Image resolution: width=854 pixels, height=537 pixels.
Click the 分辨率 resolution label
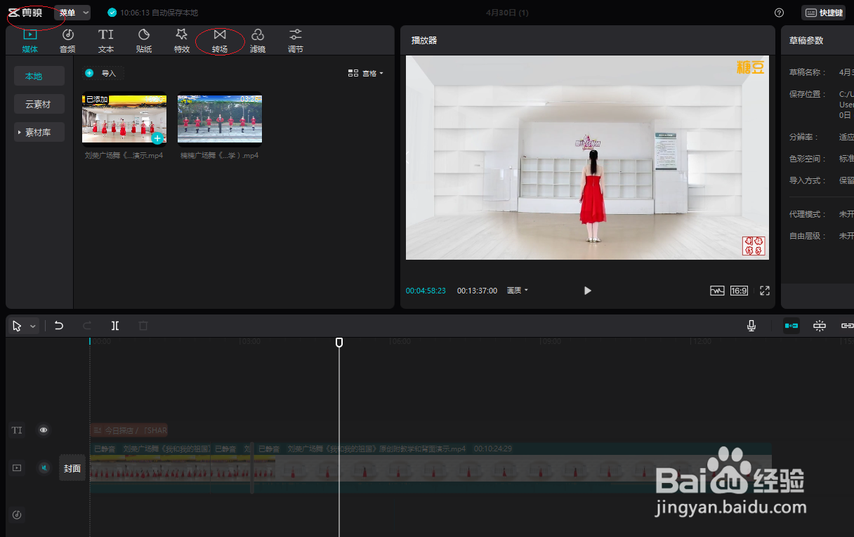click(x=806, y=137)
